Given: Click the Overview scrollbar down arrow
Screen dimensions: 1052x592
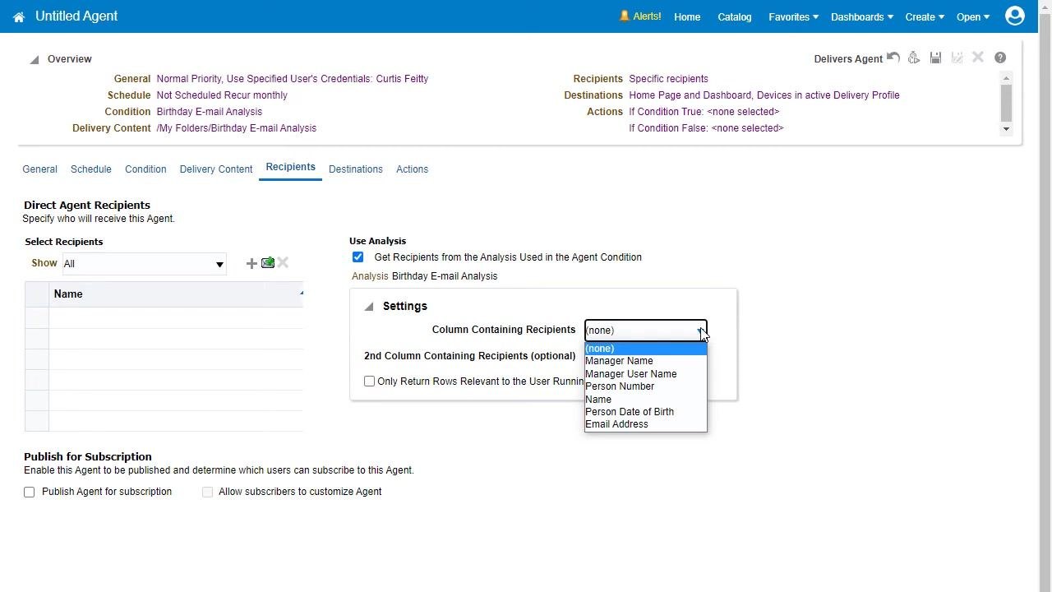Looking at the screenshot, I should (x=1006, y=129).
